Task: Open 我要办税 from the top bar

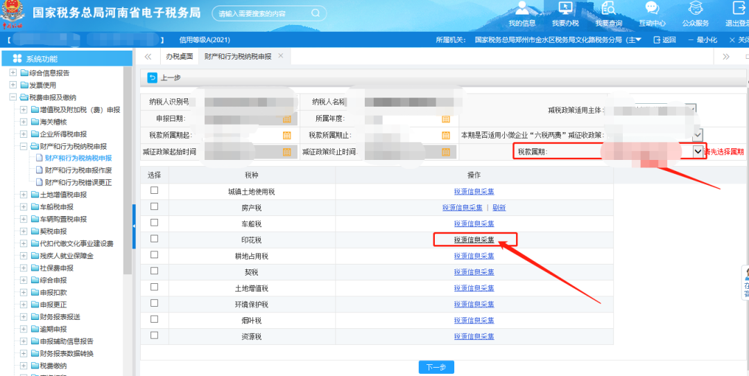Action: pos(565,8)
